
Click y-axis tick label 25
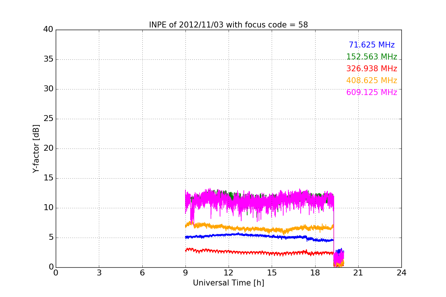48,119
